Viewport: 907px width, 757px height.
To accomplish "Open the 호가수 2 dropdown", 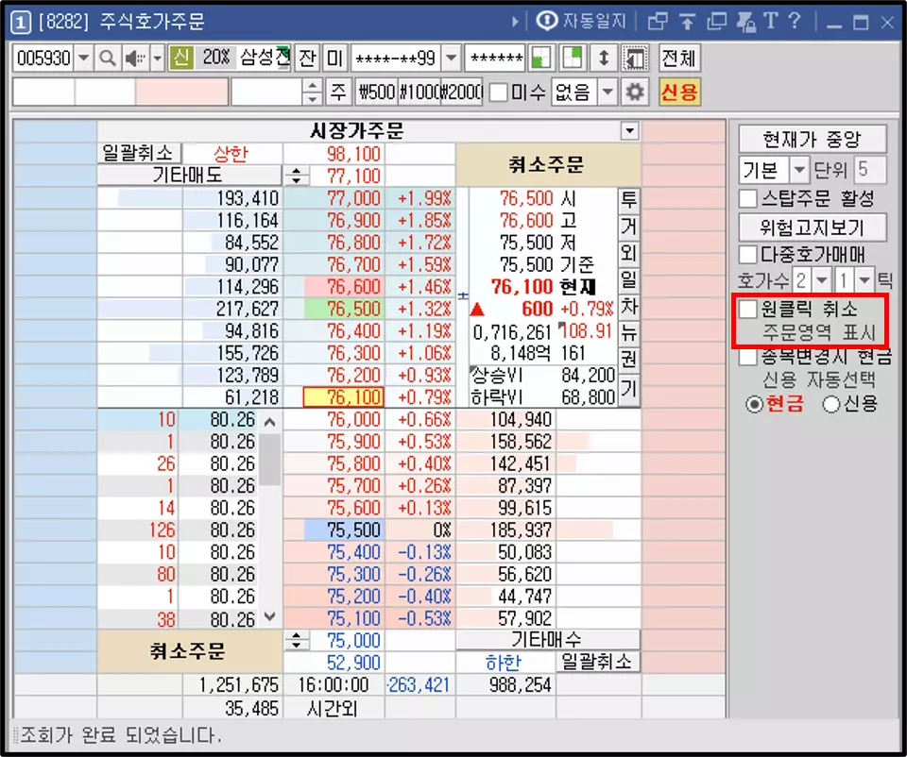I will [x=821, y=281].
